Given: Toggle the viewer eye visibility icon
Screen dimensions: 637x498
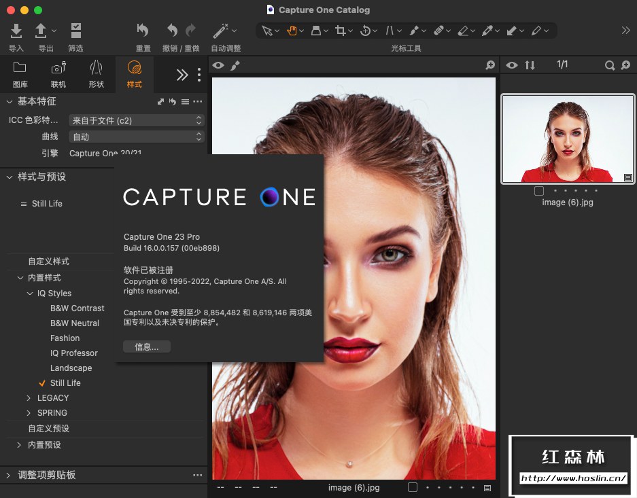Looking at the screenshot, I should tap(218, 65).
